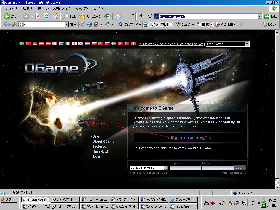Viewport: 280px width, 210px height.
Task: Click the Windows スタート button
Action: [9, 199]
